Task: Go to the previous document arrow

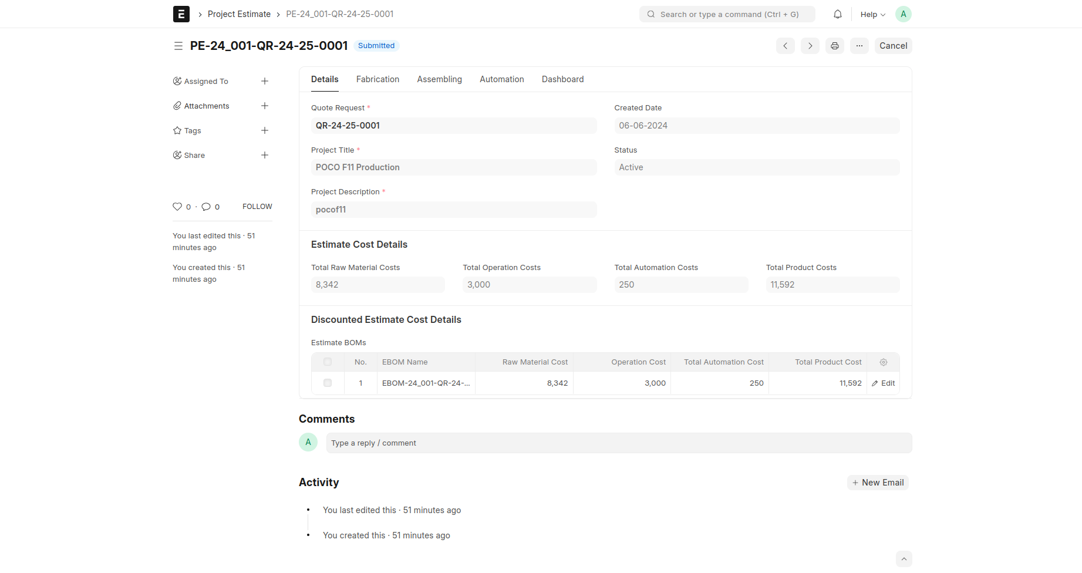Action: coord(785,46)
